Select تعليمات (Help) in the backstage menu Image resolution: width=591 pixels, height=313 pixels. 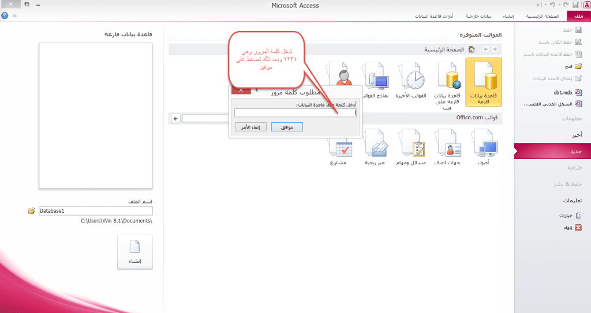coord(573,201)
